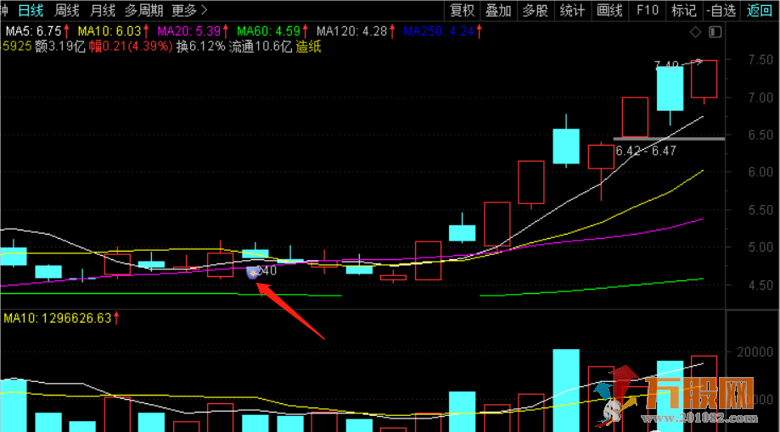Switch to the 周线 weekly chart tab
Screen dimensions: 780x432
pos(67,10)
